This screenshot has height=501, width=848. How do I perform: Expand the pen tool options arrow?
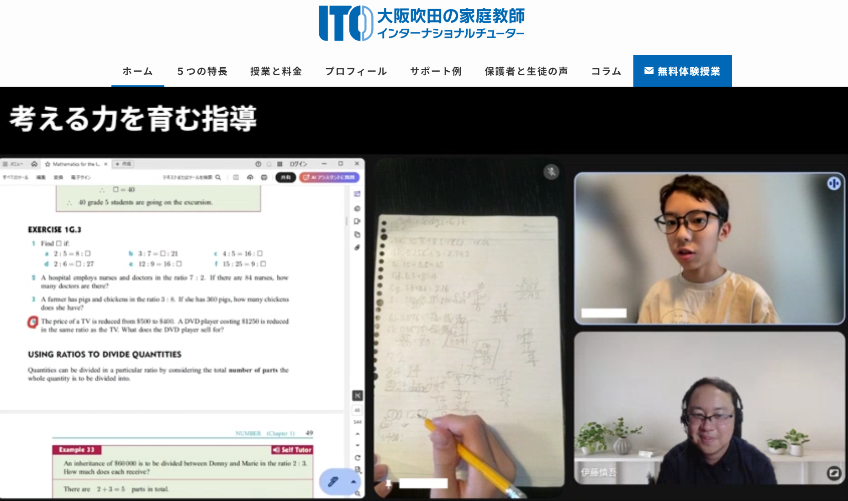click(353, 481)
